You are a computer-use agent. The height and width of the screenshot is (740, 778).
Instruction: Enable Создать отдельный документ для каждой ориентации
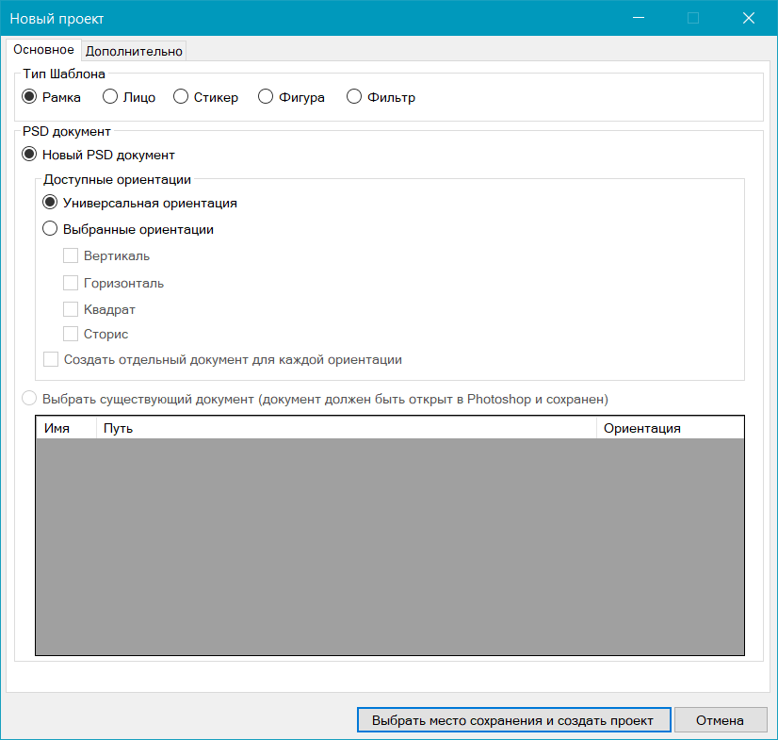pos(51,359)
